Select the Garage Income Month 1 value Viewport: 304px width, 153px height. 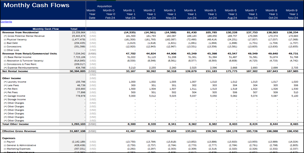coord(132,96)
